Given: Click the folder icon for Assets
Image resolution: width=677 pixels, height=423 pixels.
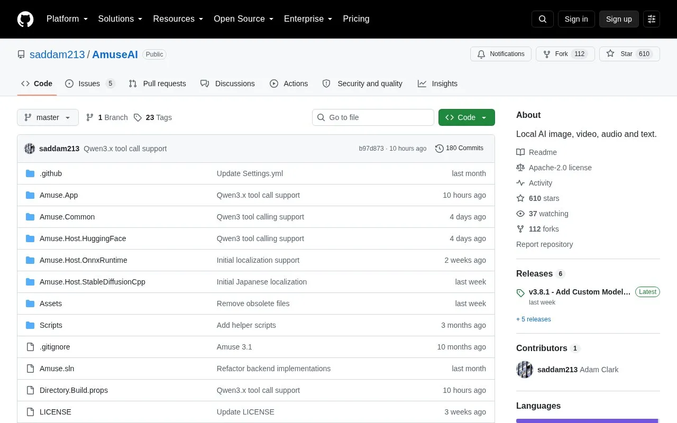Looking at the screenshot, I should (x=30, y=304).
